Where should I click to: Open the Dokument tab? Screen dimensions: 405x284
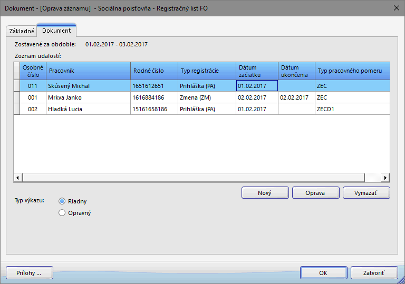point(56,31)
